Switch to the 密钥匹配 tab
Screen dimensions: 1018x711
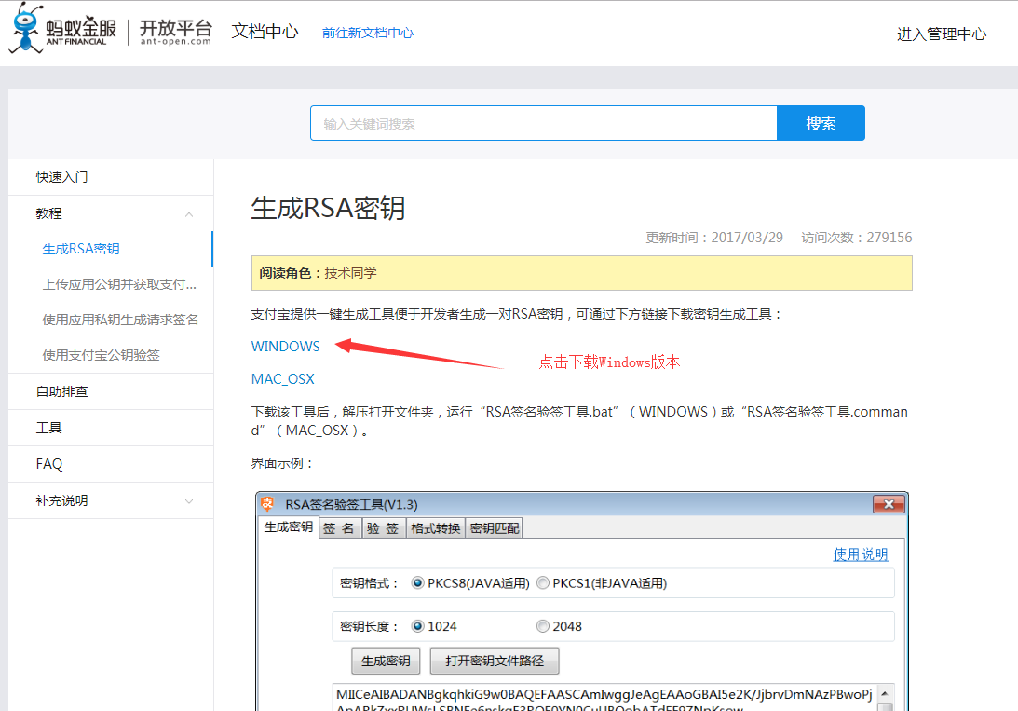point(494,528)
